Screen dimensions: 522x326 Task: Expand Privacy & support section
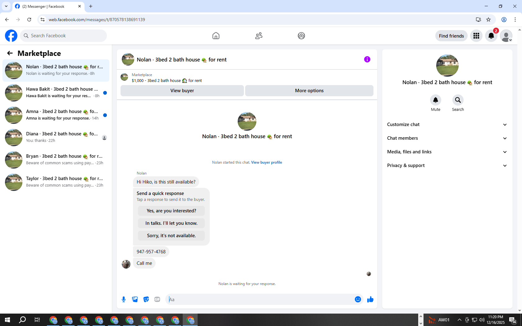(x=447, y=165)
